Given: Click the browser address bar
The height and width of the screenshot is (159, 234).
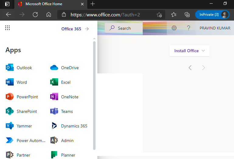Looking at the screenshot, I should pyautogui.click(x=110, y=15).
